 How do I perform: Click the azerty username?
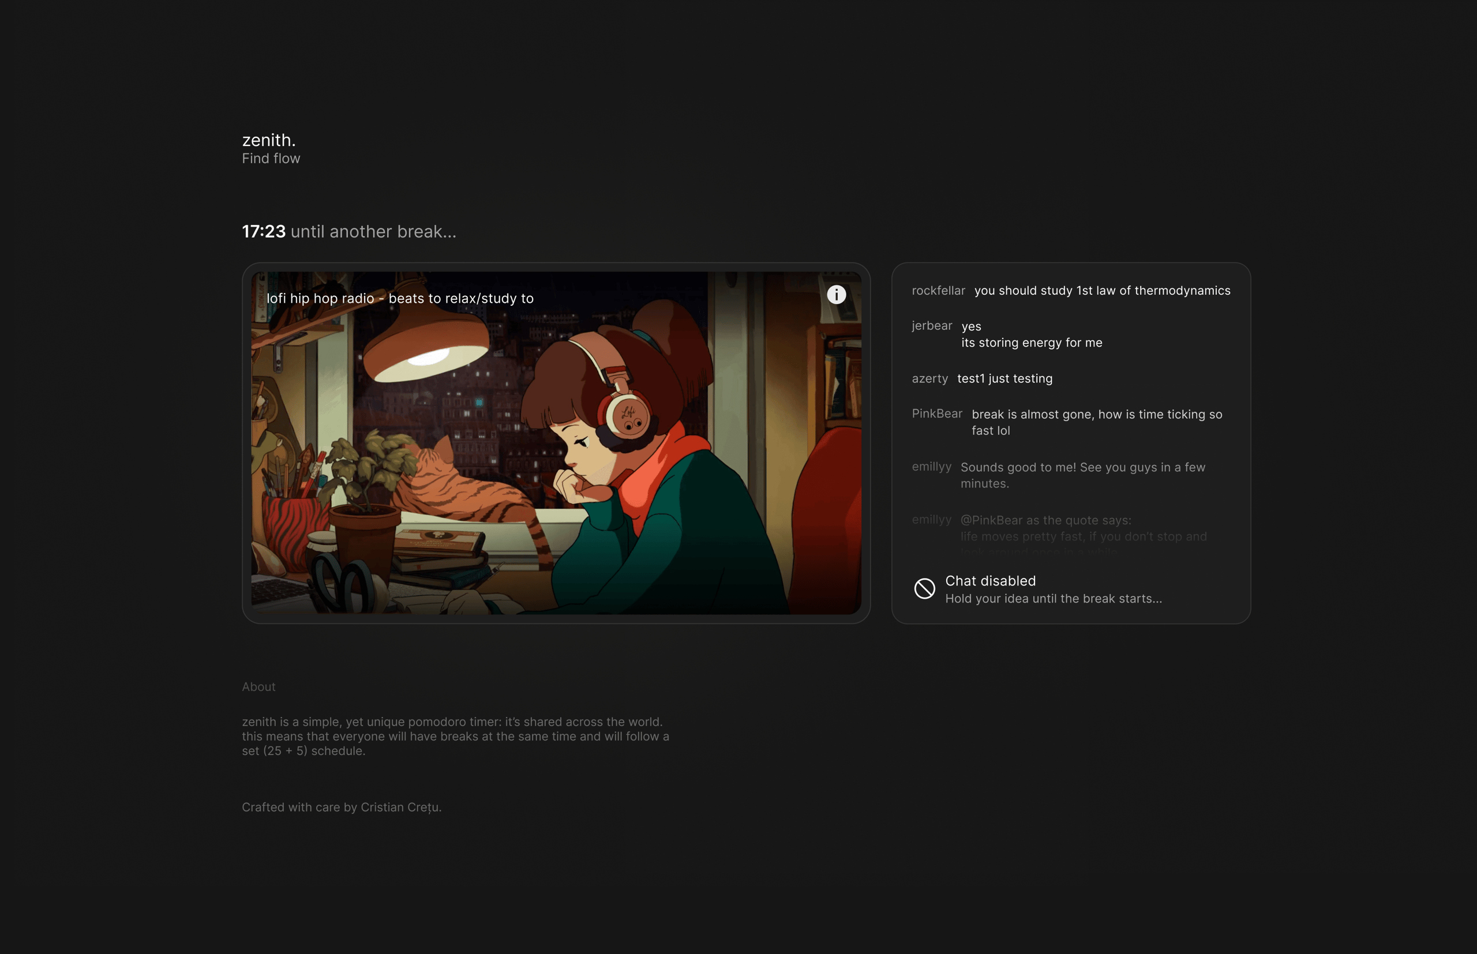930,378
